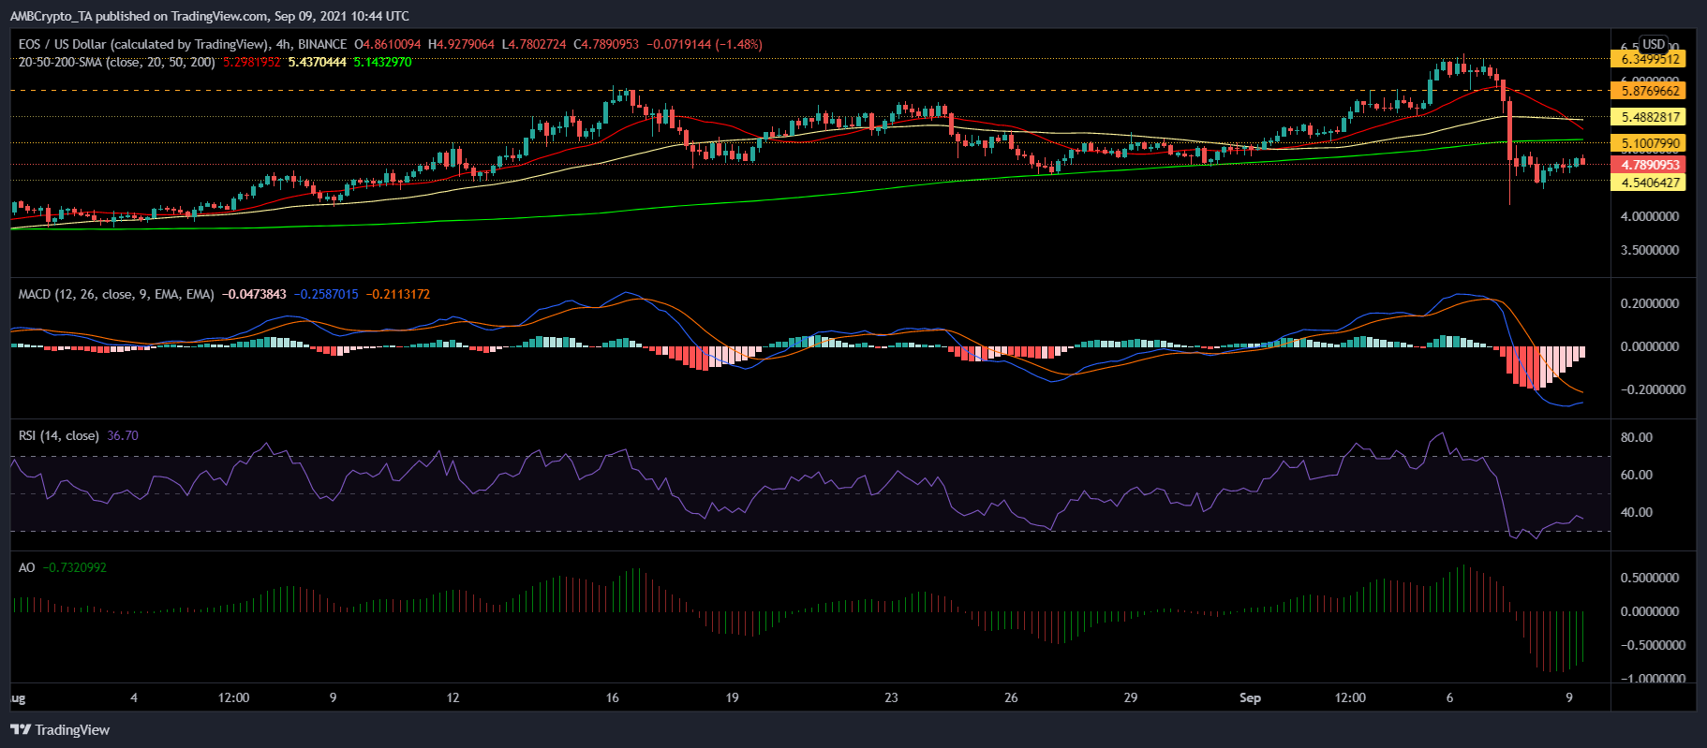1707x748 pixels.
Task: Click the 20-50-200 SMA indicator legend
Action: click(x=117, y=62)
